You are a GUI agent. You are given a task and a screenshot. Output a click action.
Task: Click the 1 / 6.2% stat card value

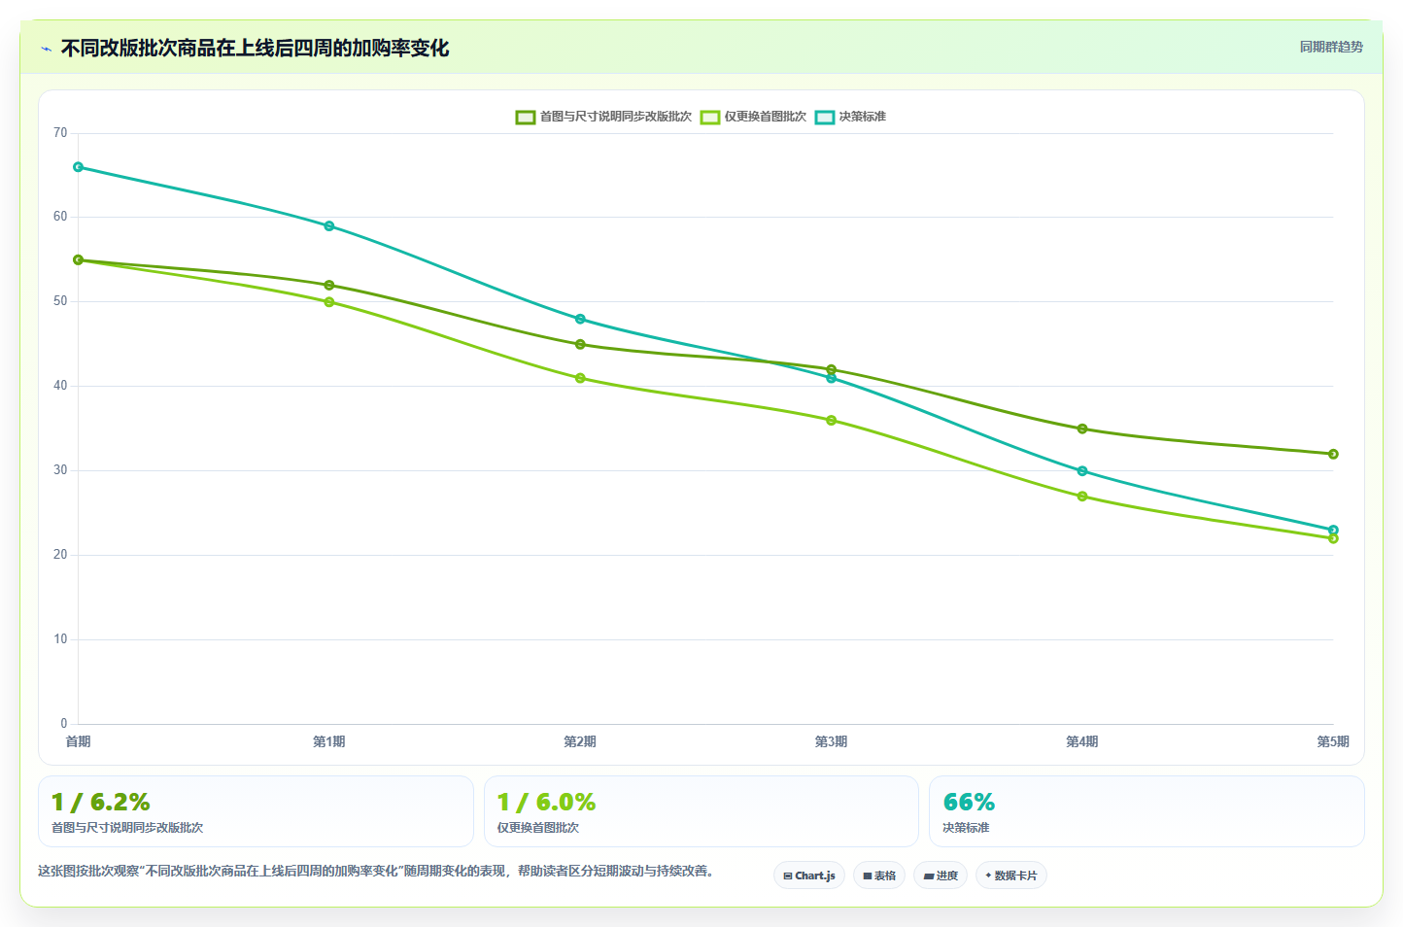(100, 803)
